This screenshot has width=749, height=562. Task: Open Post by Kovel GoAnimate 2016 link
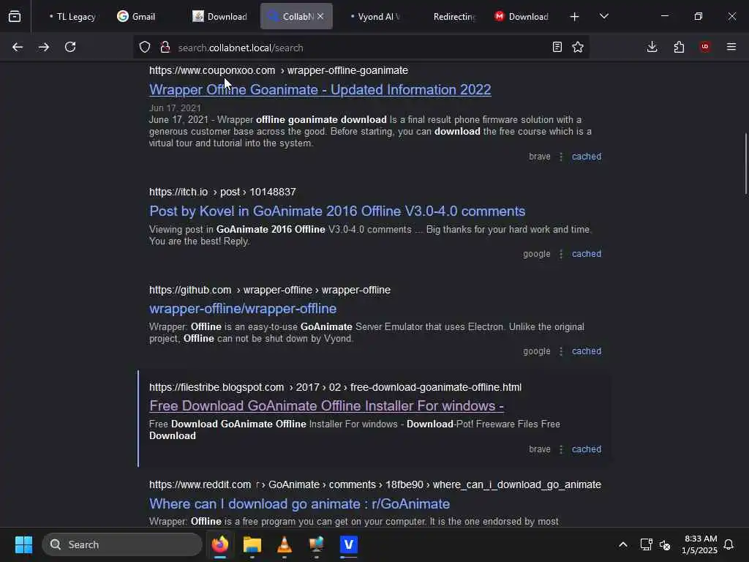coord(337,211)
